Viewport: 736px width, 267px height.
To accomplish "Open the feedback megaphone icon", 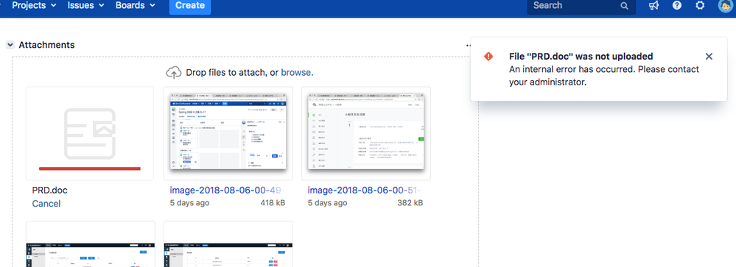I will click(654, 6).
